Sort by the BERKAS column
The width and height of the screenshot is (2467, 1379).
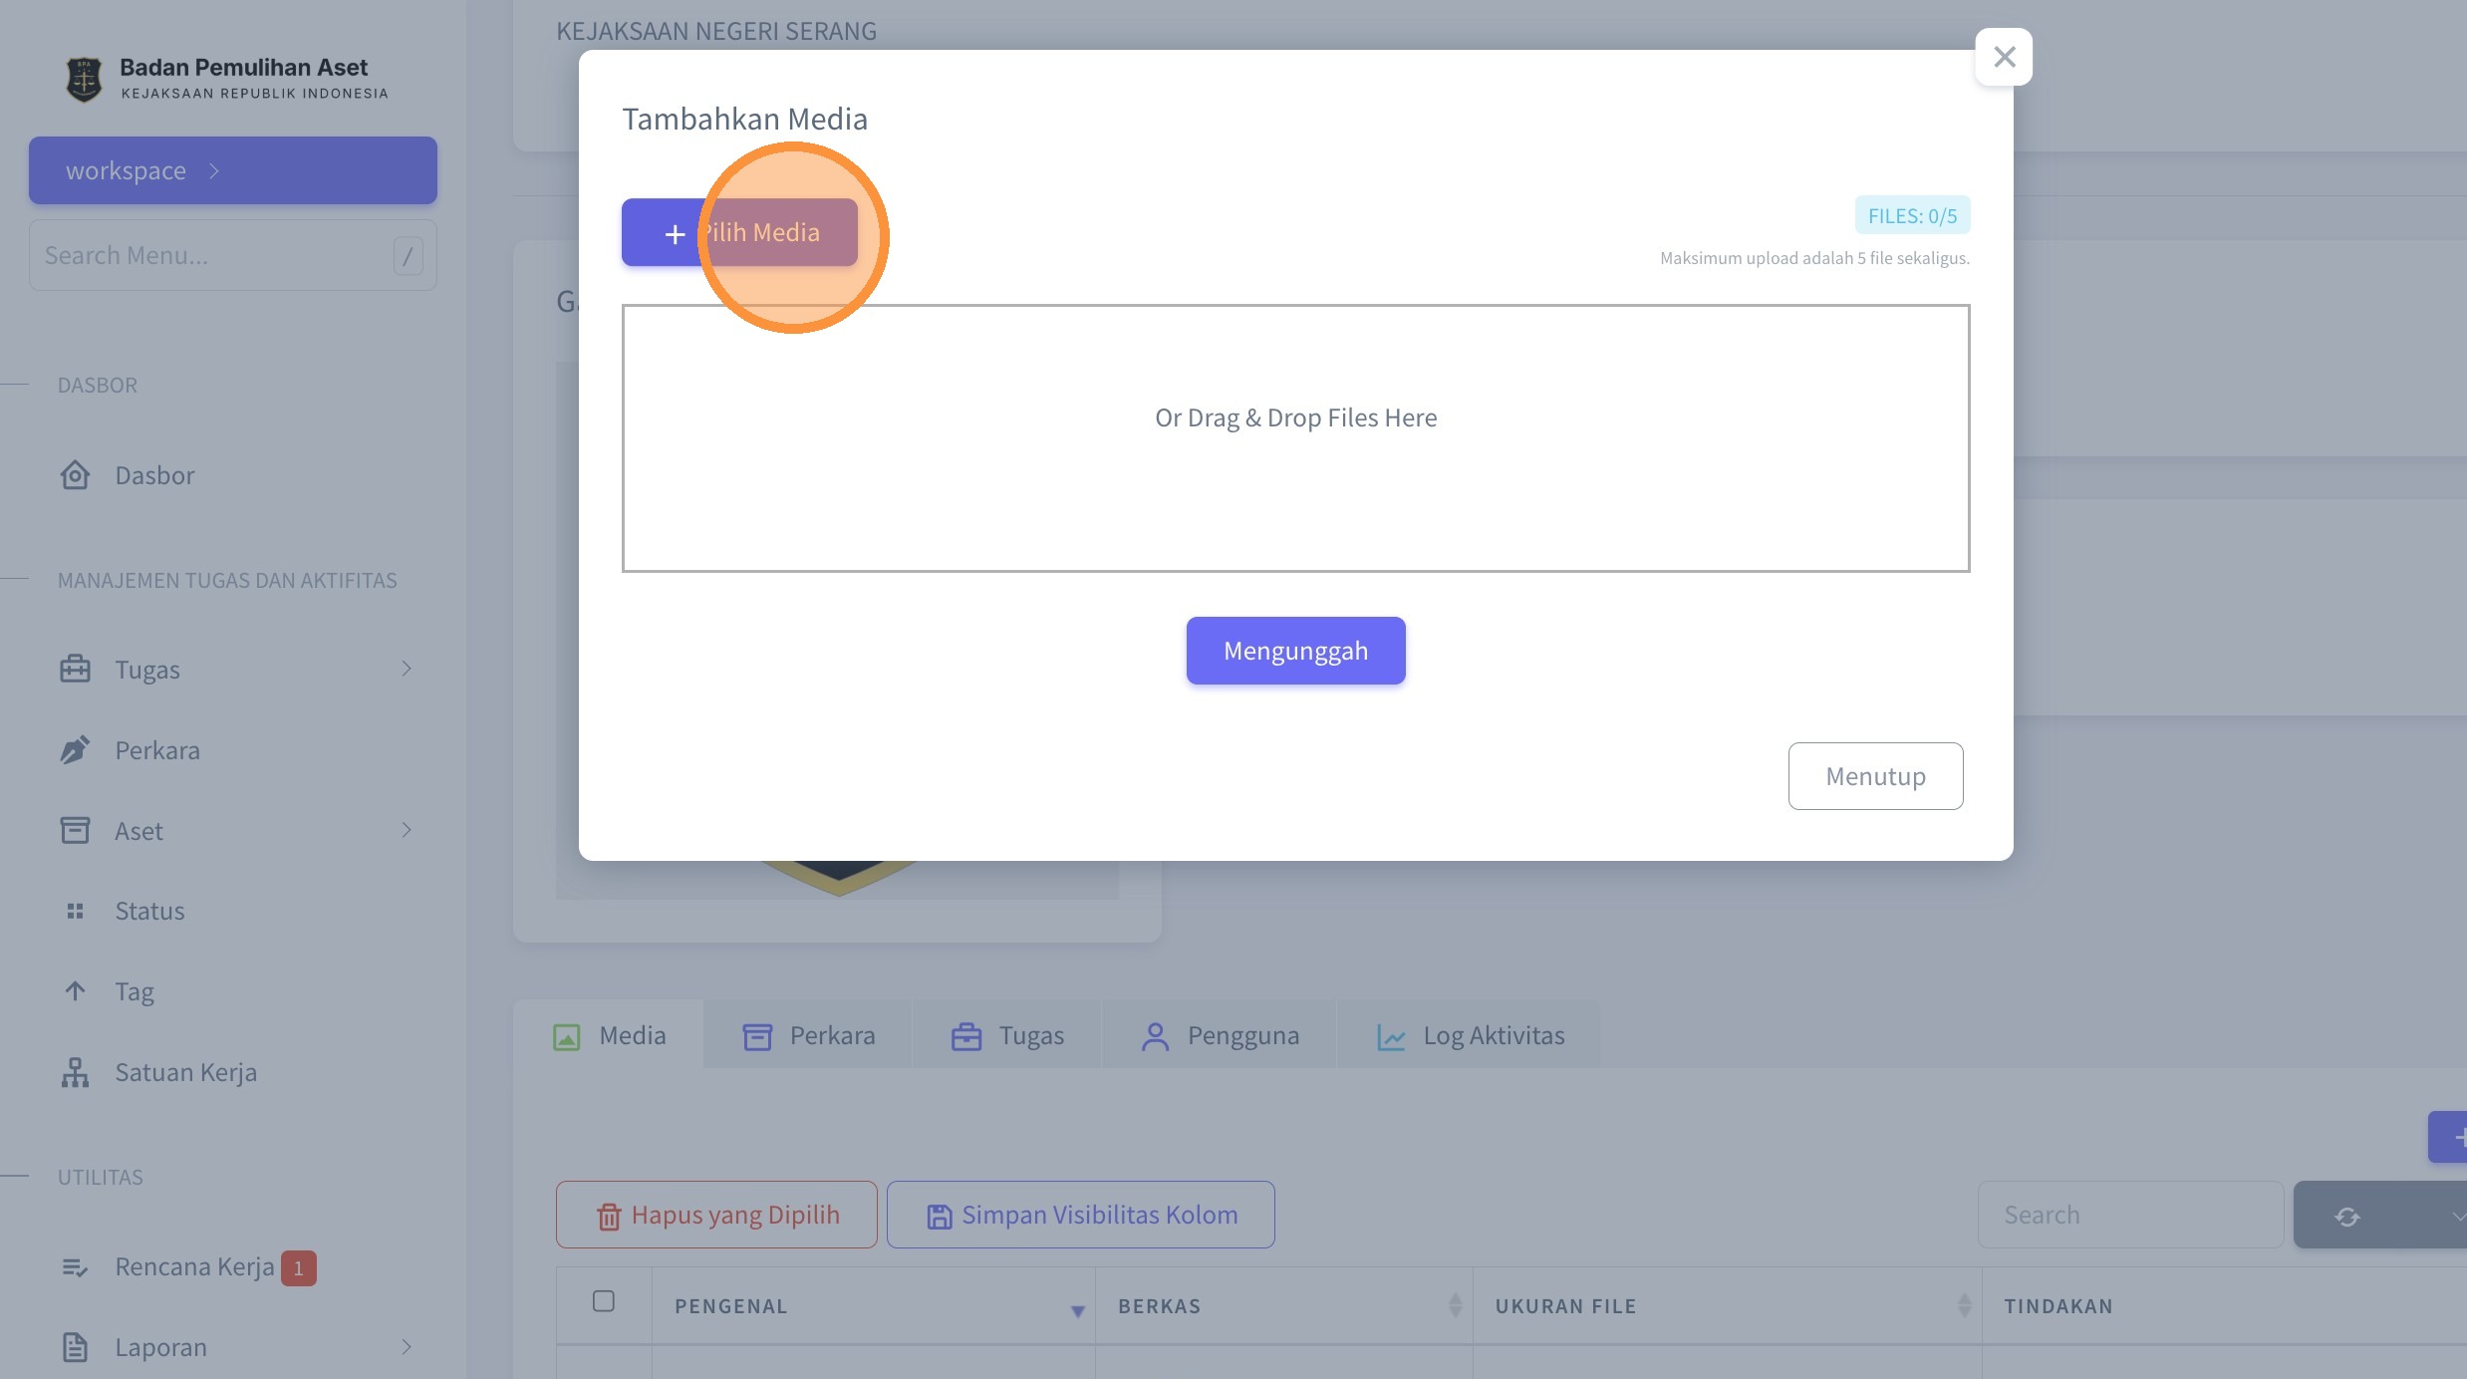(x=1283, y=1306)
